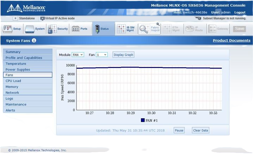
Task: Open the Logs sidebar item
Action: coord(28,99)
